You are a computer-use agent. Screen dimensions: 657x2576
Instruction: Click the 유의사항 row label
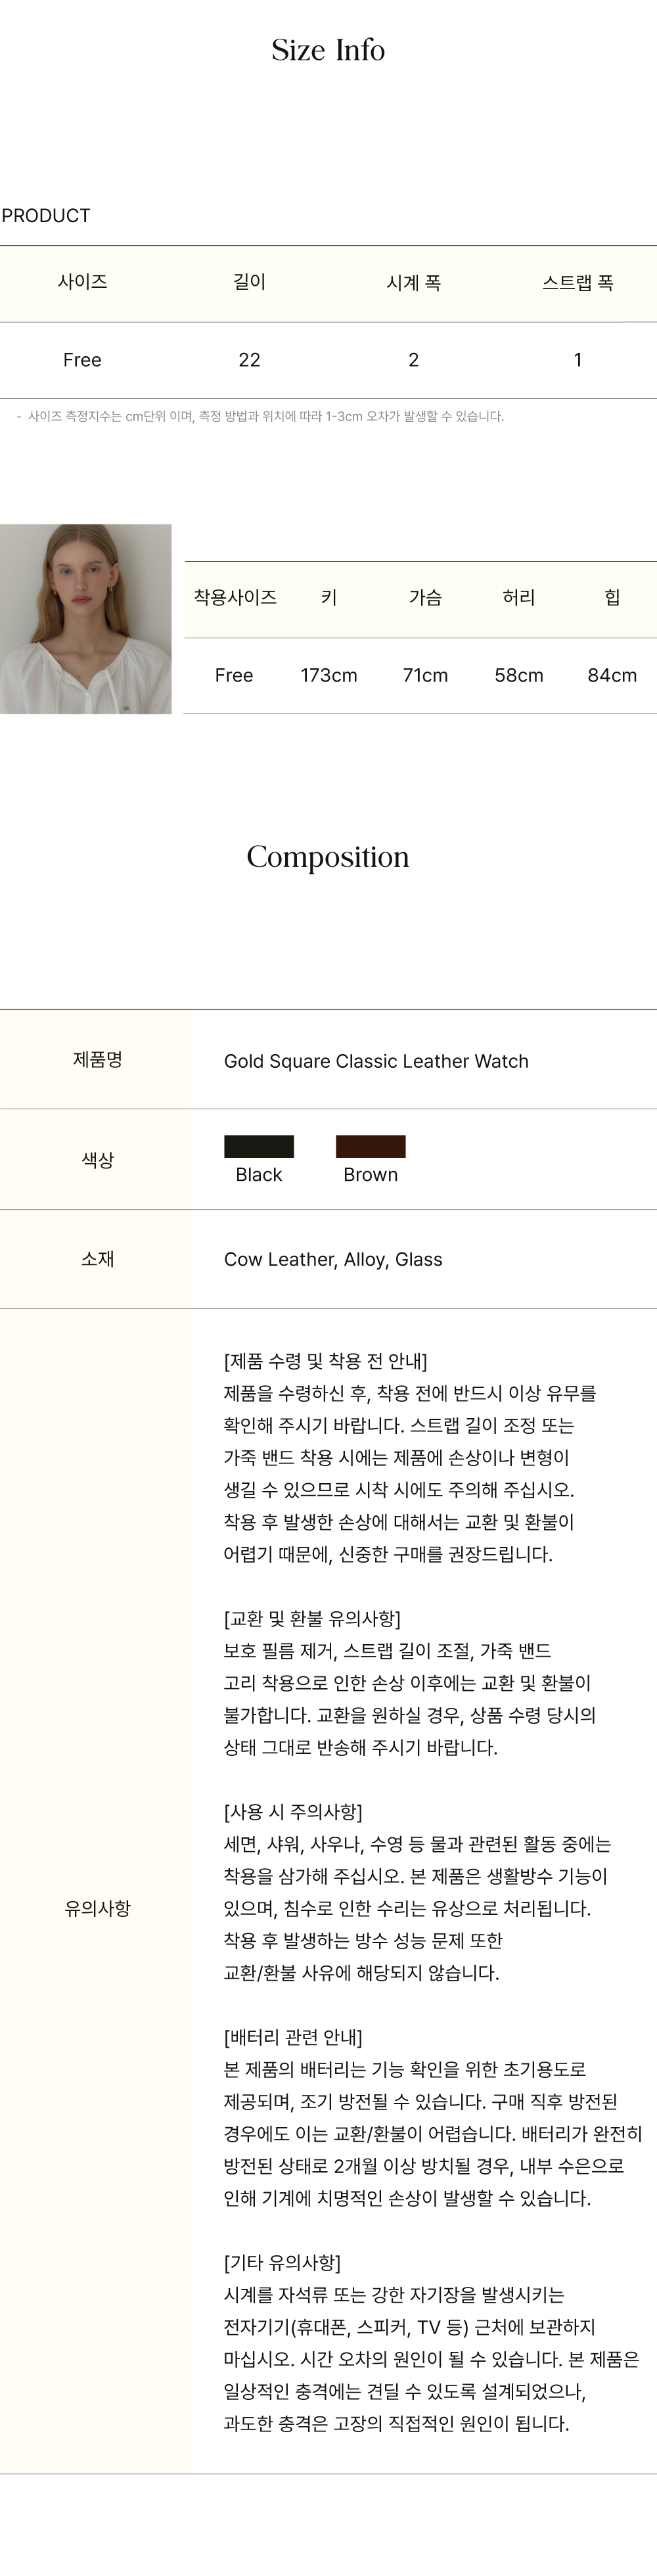pos(97,1908)
